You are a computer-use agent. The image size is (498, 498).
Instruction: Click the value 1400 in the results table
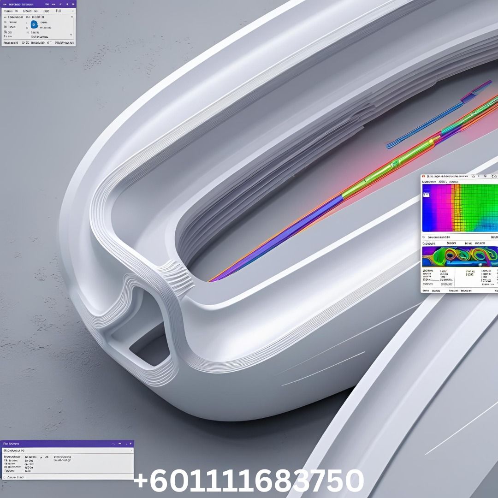click(469, 274)
